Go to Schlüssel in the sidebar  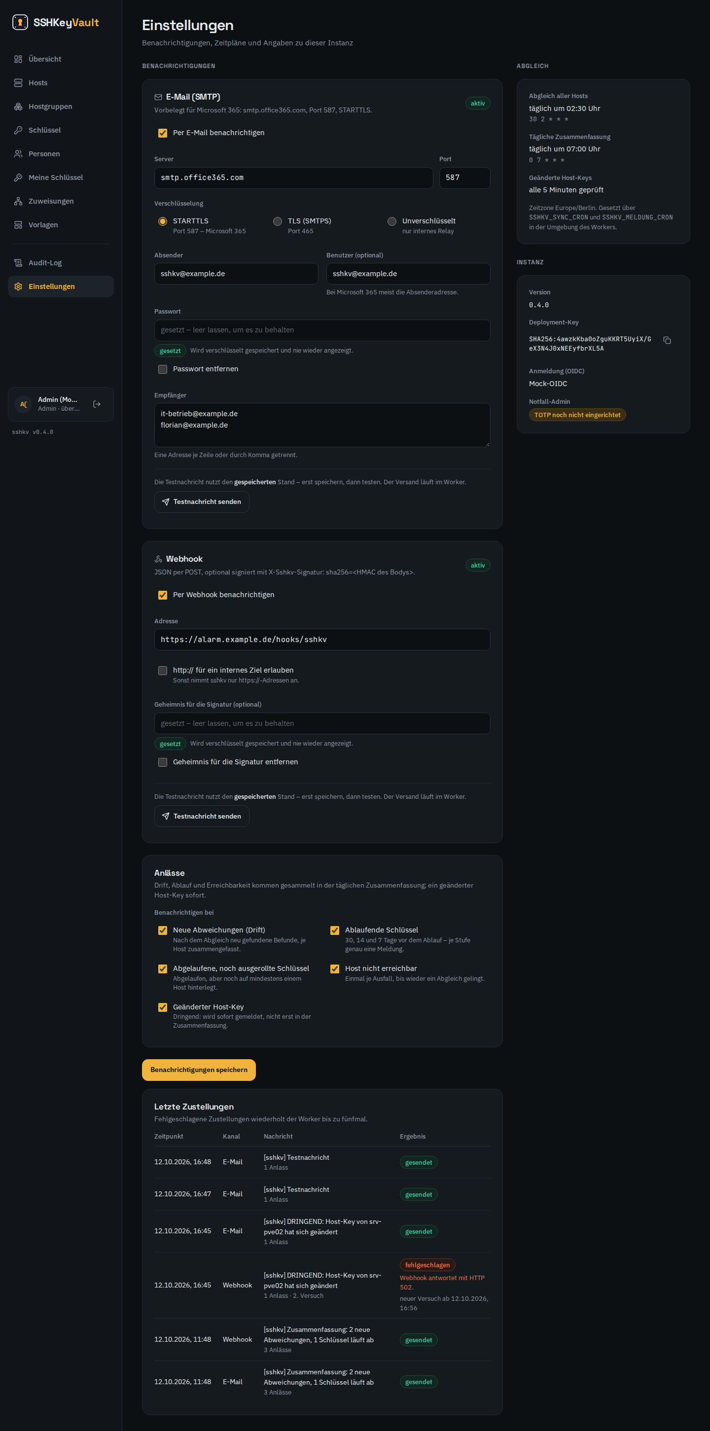point(61,130)
